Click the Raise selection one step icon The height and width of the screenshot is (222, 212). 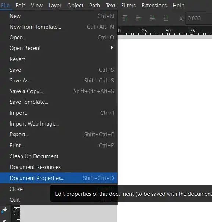tap(139, 18)
